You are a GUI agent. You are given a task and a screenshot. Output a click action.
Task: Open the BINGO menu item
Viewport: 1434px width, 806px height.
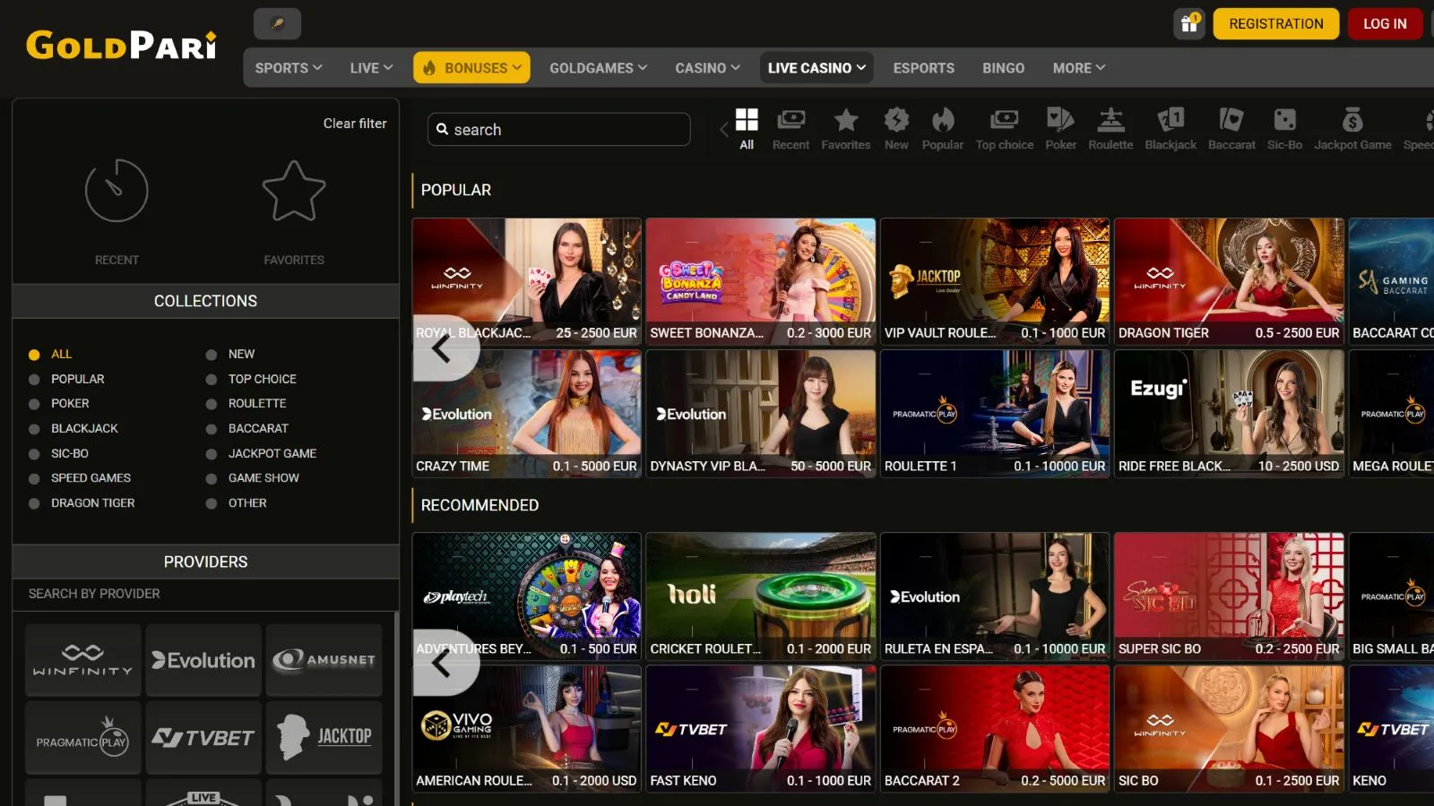point(1003,68)
